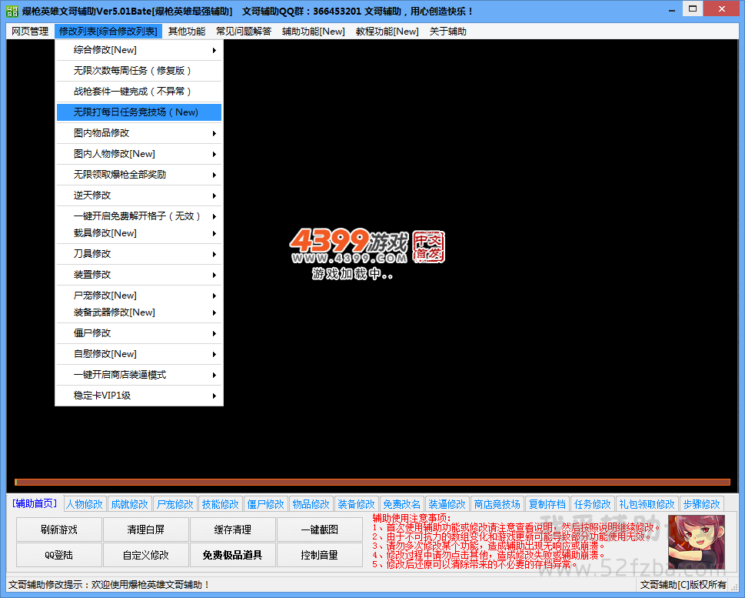
Task: Open the 教程功能[New] menu
Action: click(387, 32)
